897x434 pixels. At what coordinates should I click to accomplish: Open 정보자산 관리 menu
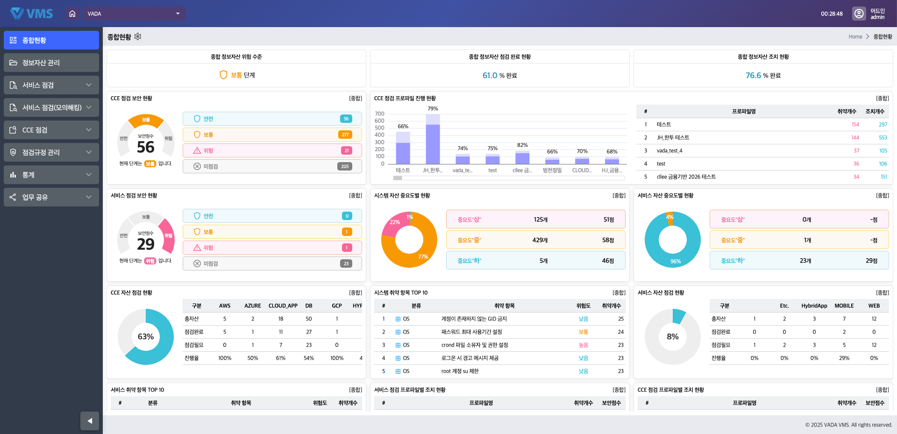pyautogui.click(x=51, y=63)
